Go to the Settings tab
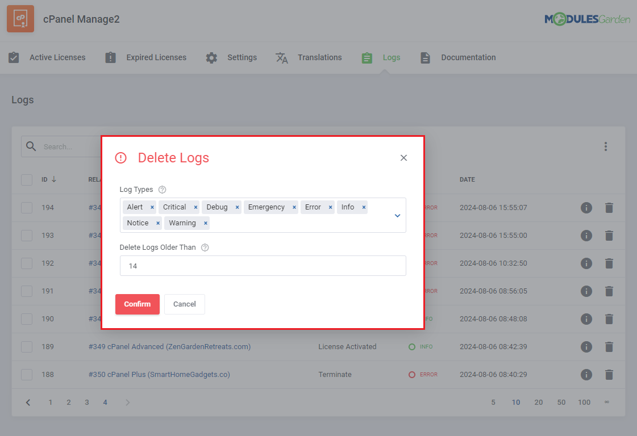 231,57
